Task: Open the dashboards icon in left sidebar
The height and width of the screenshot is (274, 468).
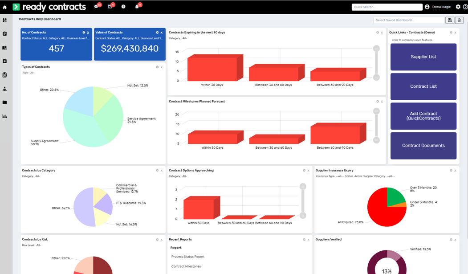Action: pos(5,20)
